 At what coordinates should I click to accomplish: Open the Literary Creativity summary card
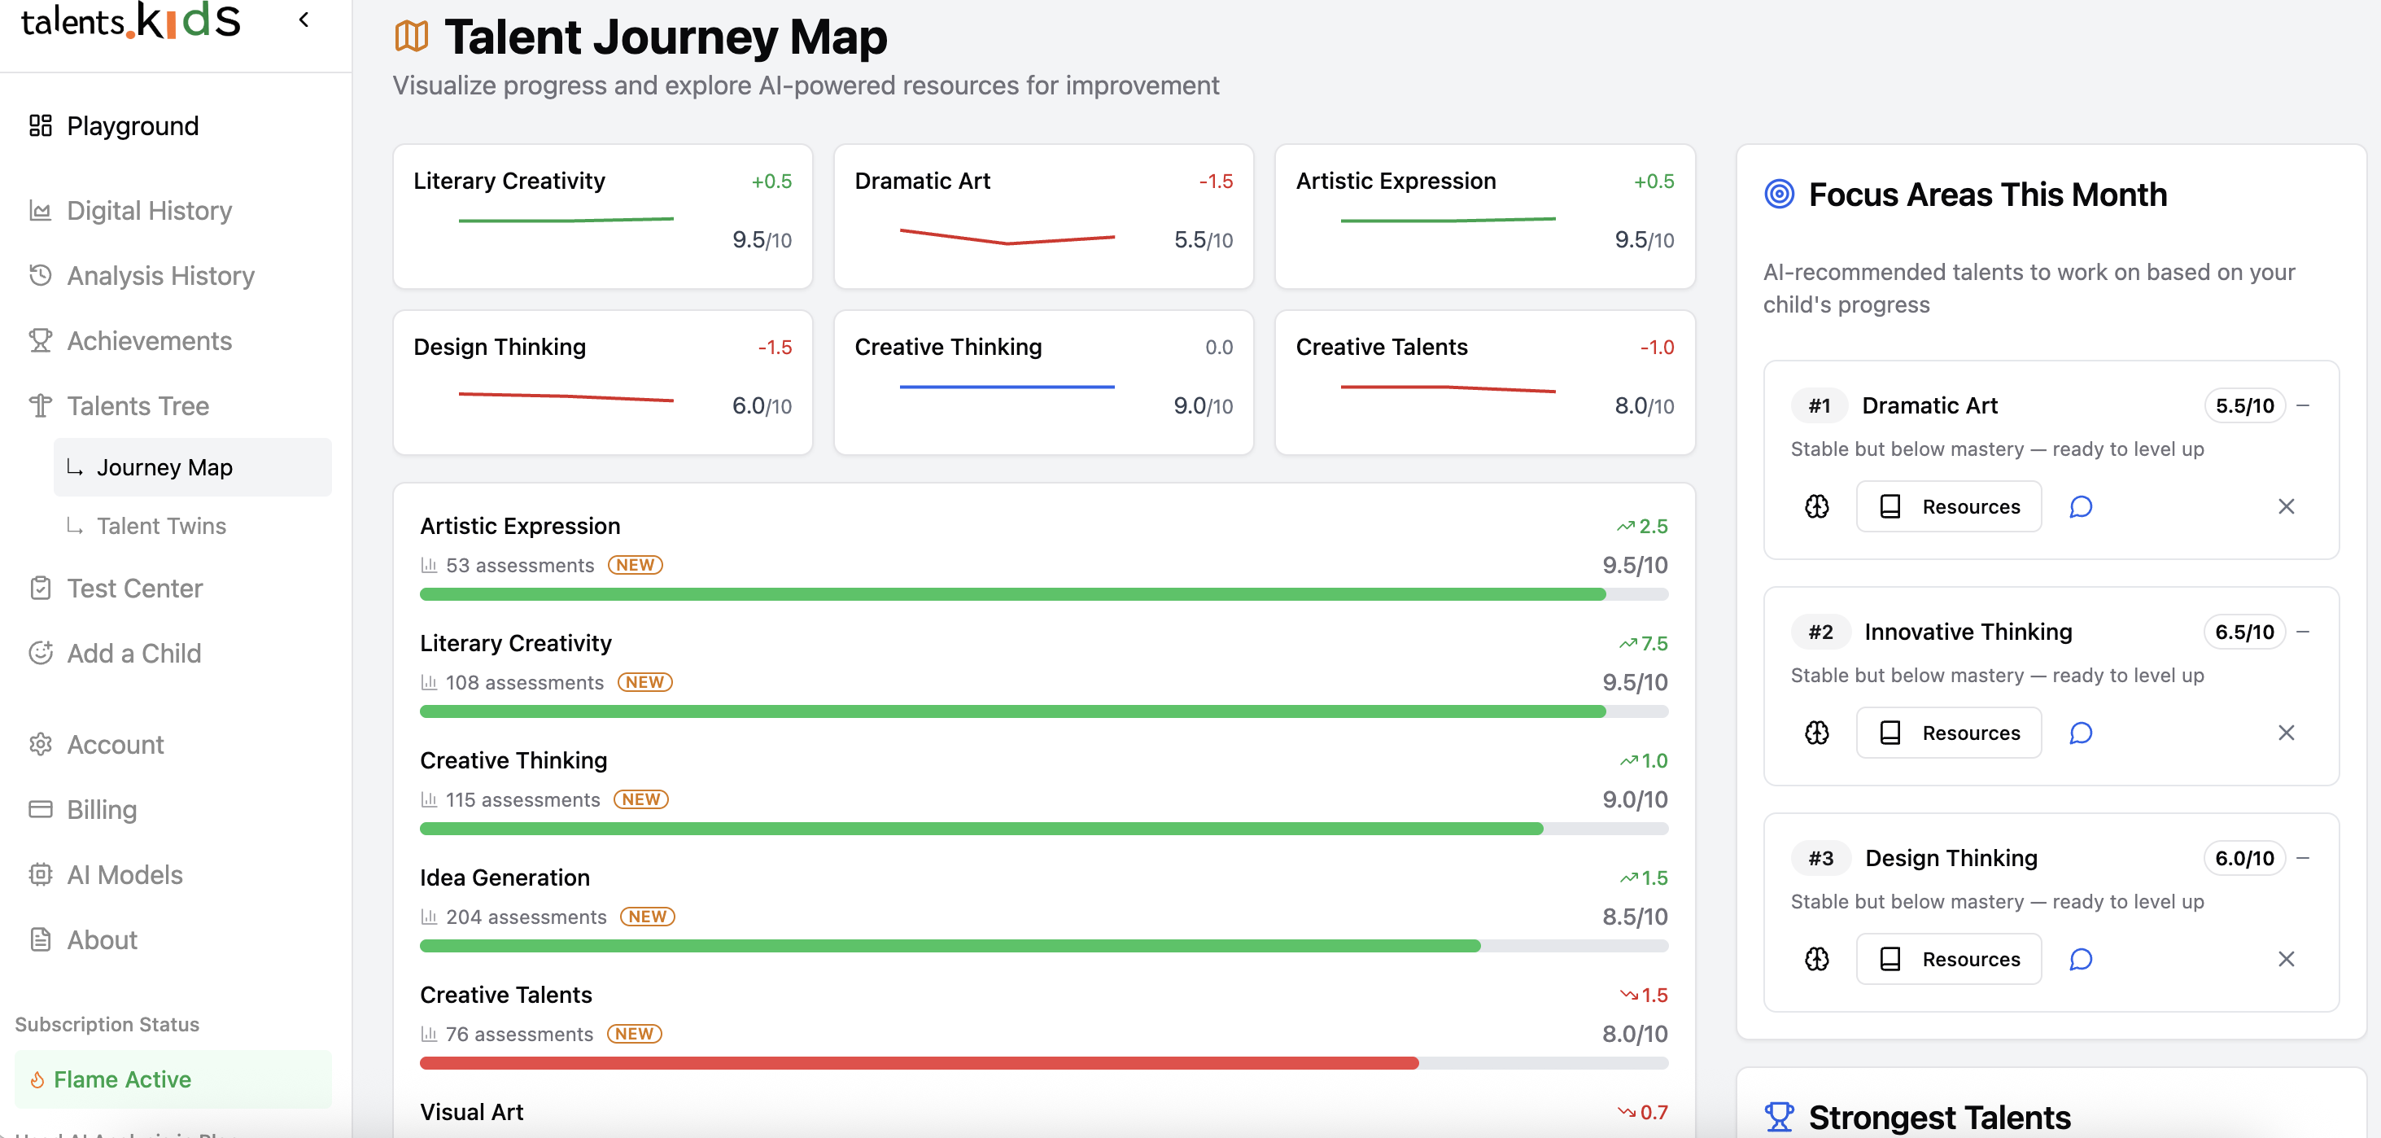coord(603,216)
